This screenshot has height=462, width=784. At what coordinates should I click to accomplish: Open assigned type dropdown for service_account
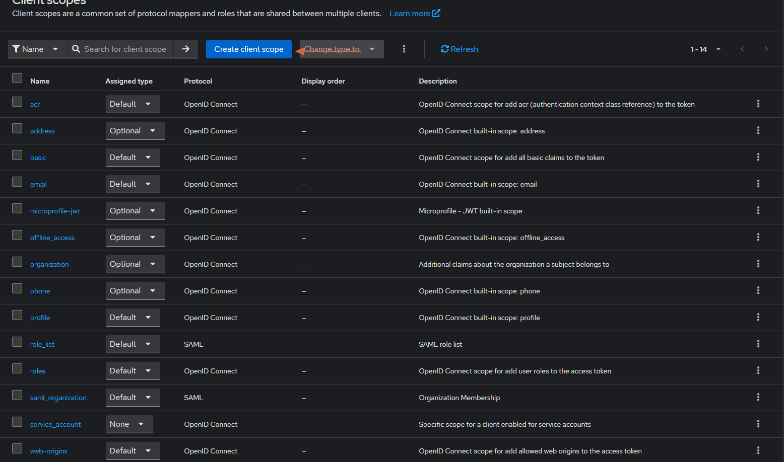pos(129,424)
